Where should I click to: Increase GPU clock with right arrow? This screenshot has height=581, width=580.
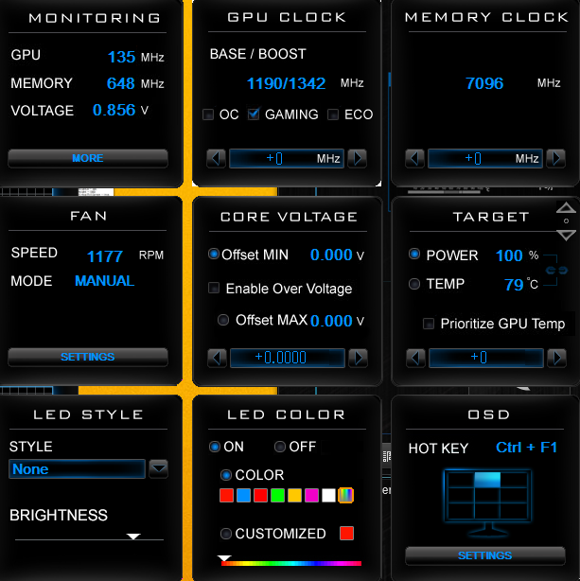click(358, 159)
